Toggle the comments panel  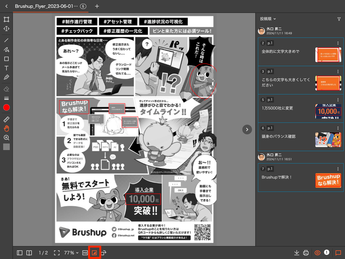click(x=338, y=253)
